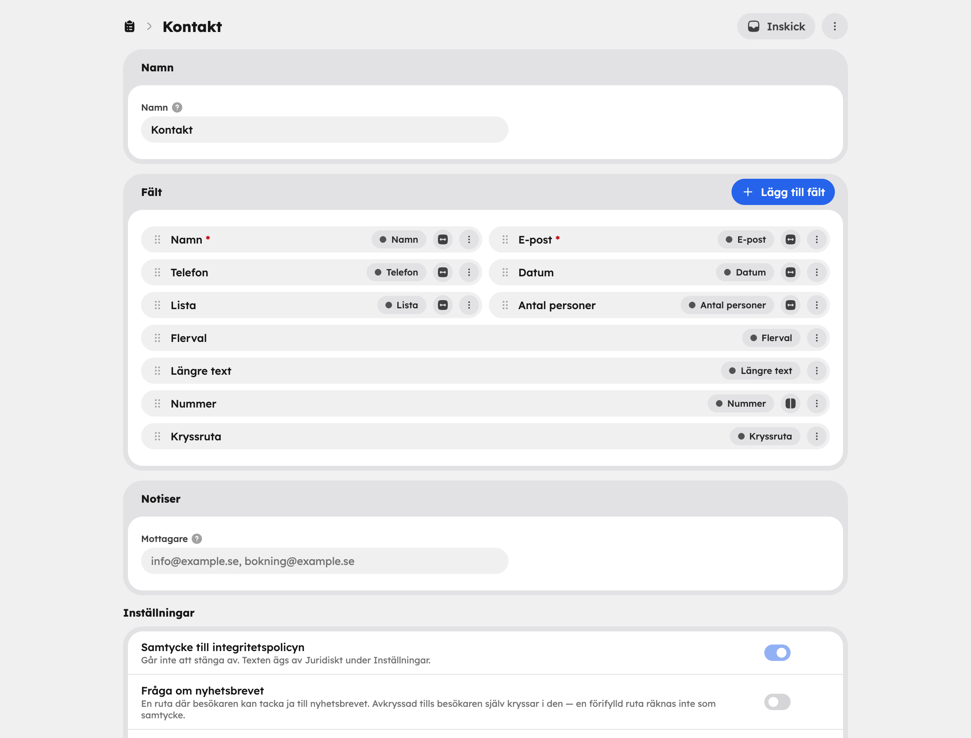Click the width icon on Lista field
The width and height of the screenshot is (971, 738).
(442, 305)
